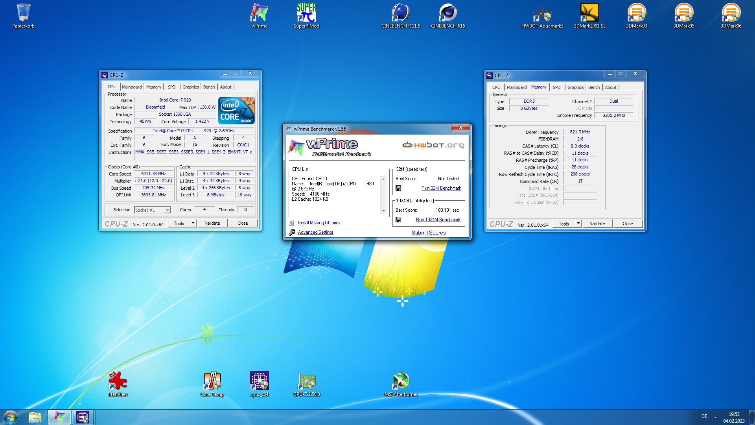
Task: Click Submit Scores link
Action: (x=429, y=233)
